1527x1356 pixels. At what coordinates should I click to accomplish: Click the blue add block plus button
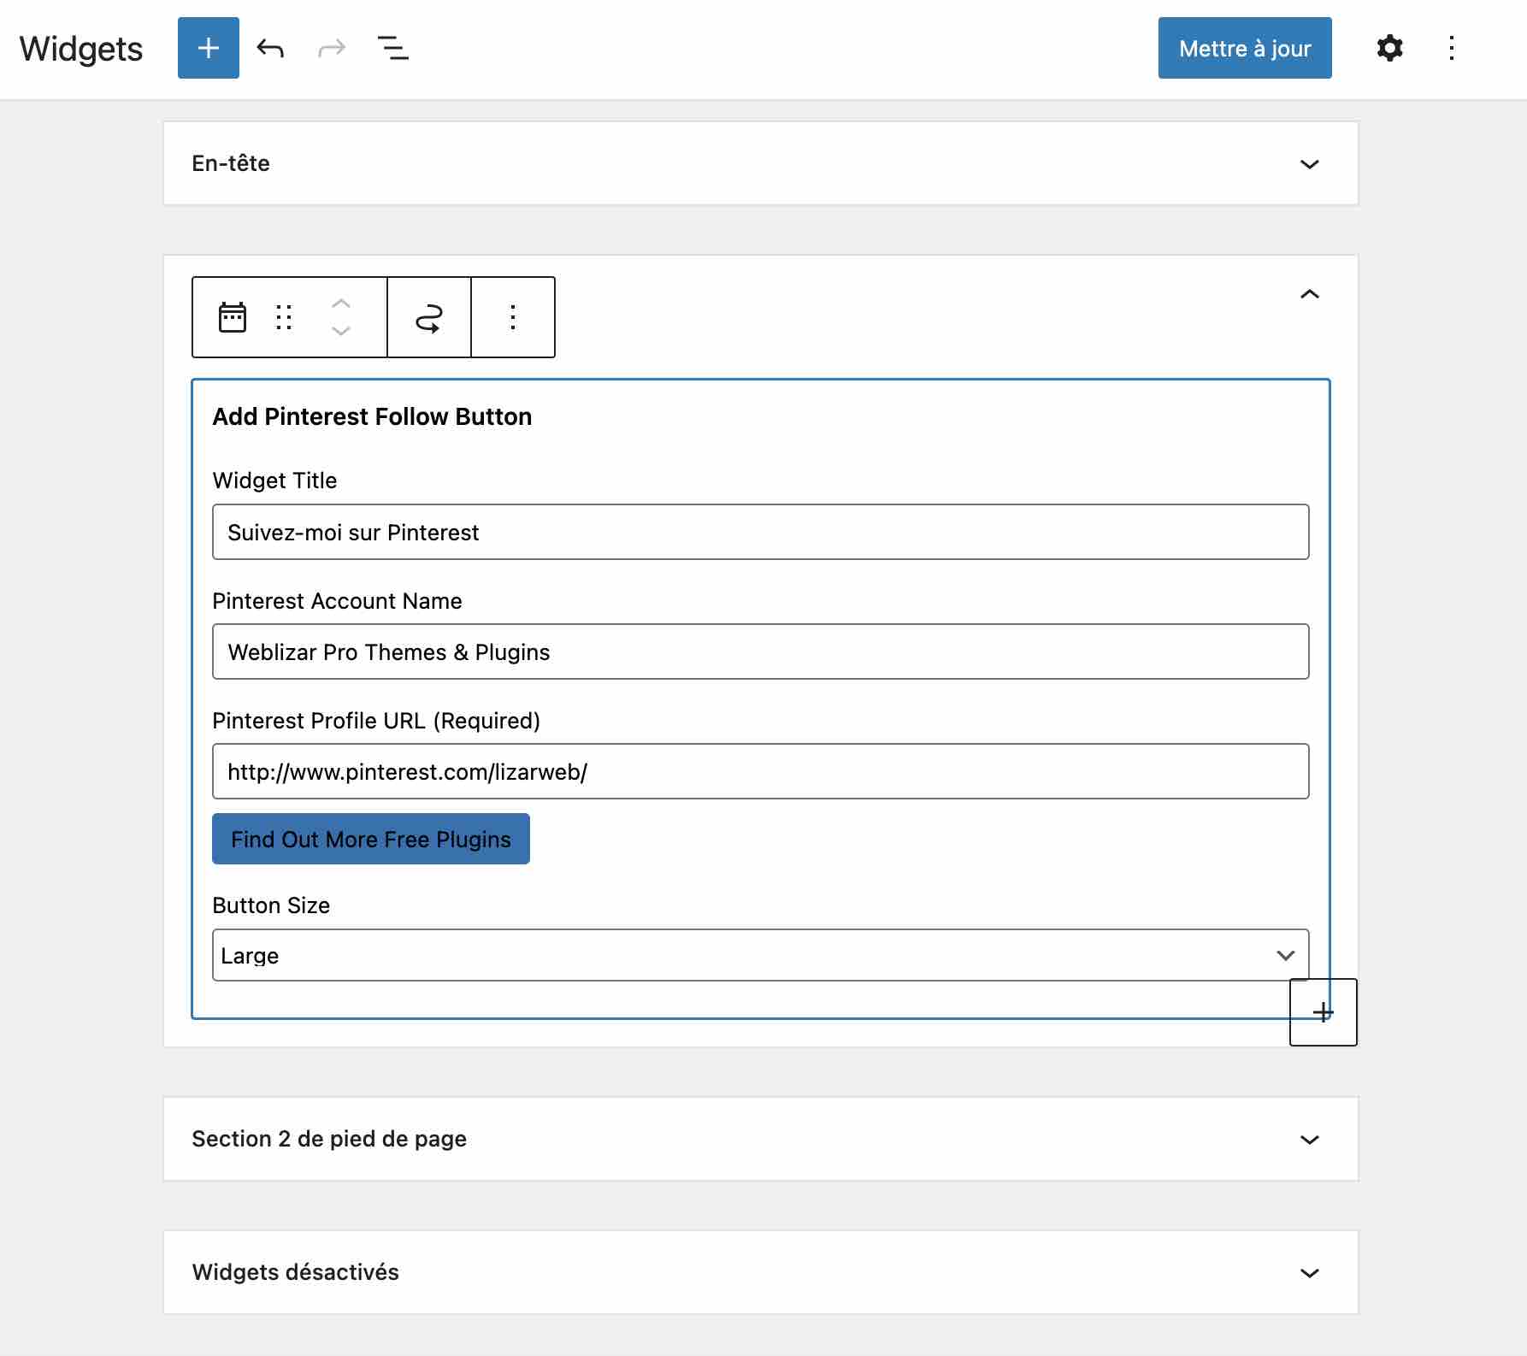coord(209,48)
